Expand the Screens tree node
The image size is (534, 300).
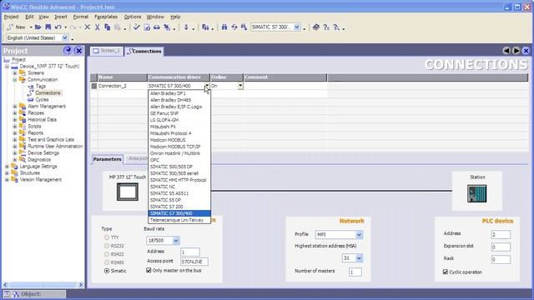click(15, 73)
